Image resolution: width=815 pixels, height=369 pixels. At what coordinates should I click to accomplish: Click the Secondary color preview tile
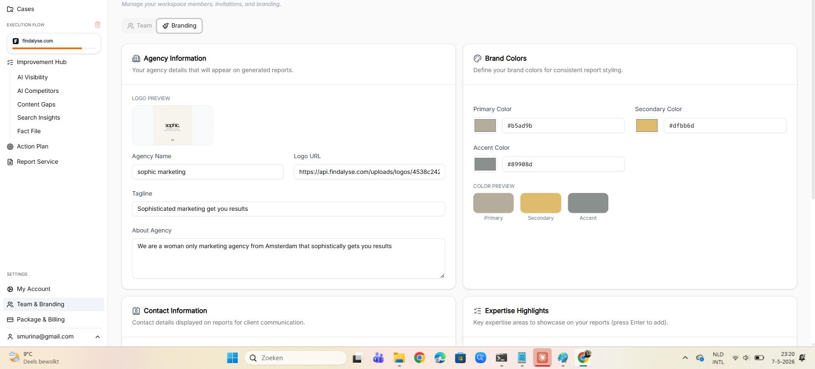click(x=541, y=203)
